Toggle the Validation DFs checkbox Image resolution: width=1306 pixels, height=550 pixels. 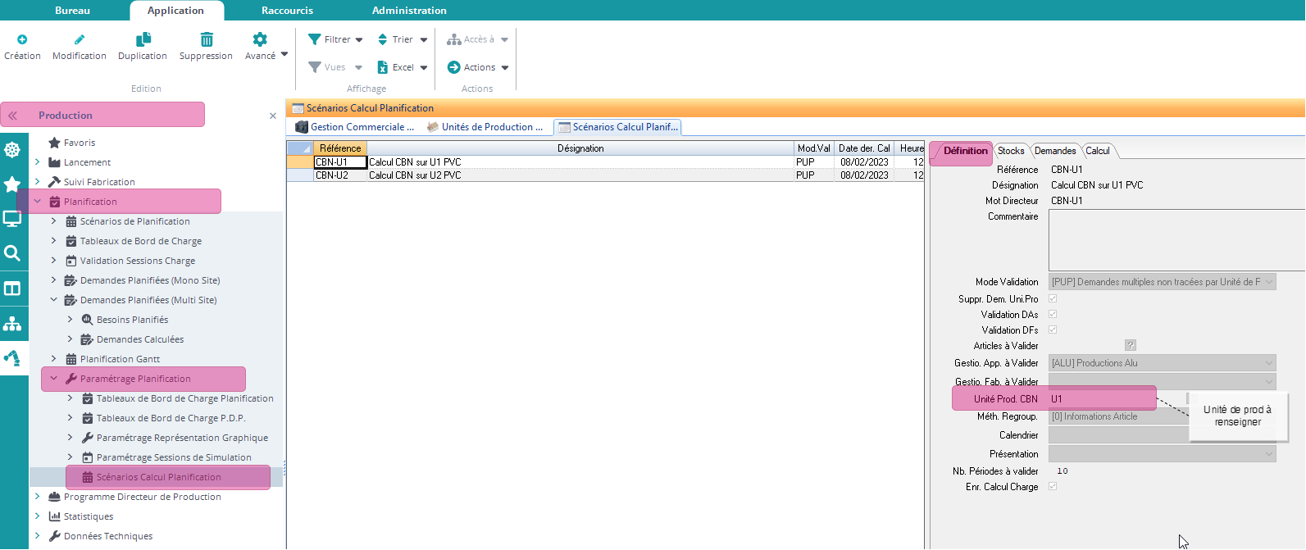tap(1053, 330)
